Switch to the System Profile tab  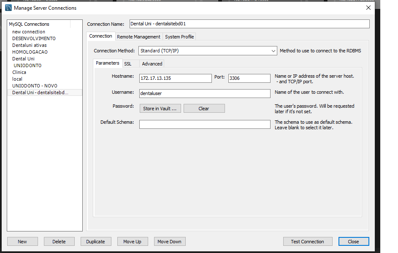[179, 37]
